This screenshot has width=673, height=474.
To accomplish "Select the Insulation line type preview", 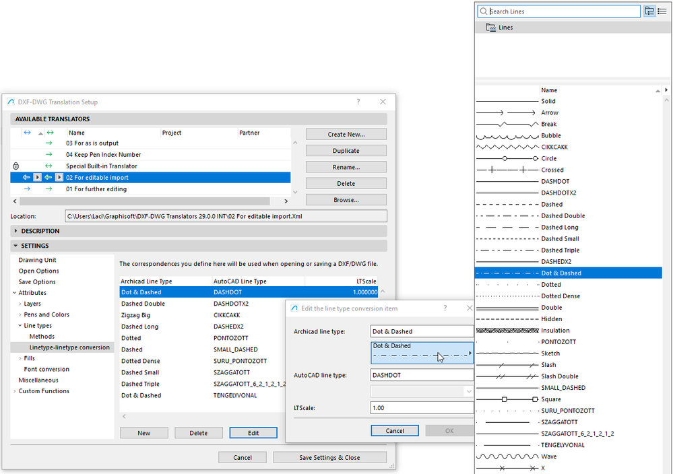I will coord(507,331).
